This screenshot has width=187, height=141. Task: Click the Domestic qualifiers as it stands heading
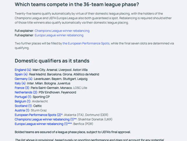coord(52,61)
